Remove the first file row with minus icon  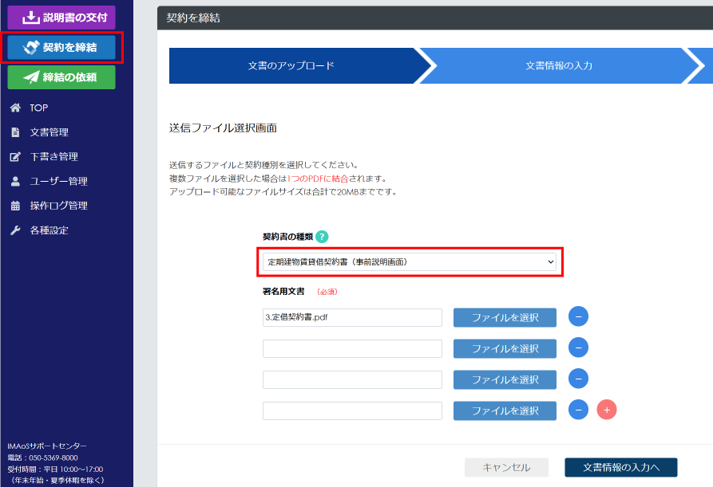pos(579,317)
